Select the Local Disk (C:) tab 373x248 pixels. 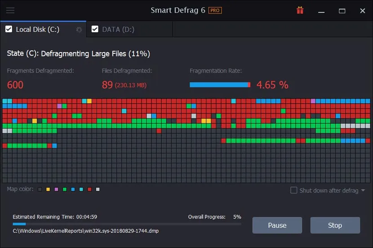pos(38,30)
